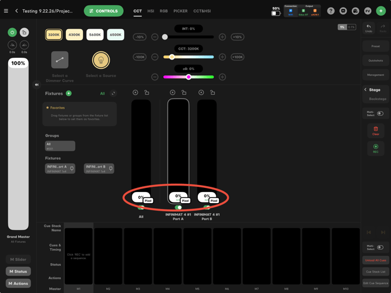
Task: Increase green-magenta with plus icon
Action: pyautogui.click(x=222, y=77)
